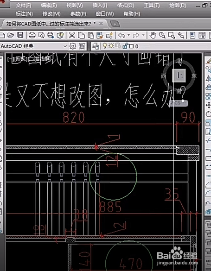Click the Plot printer icon
Image resolution: width=211 pixels, height=271 pixels.
click(32, 35)
